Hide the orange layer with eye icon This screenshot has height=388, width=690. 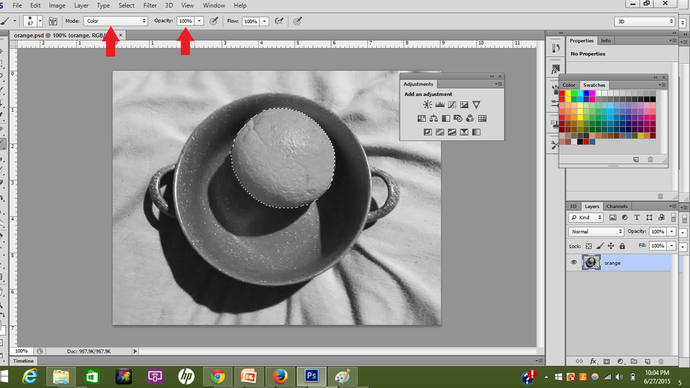[574, 263]
